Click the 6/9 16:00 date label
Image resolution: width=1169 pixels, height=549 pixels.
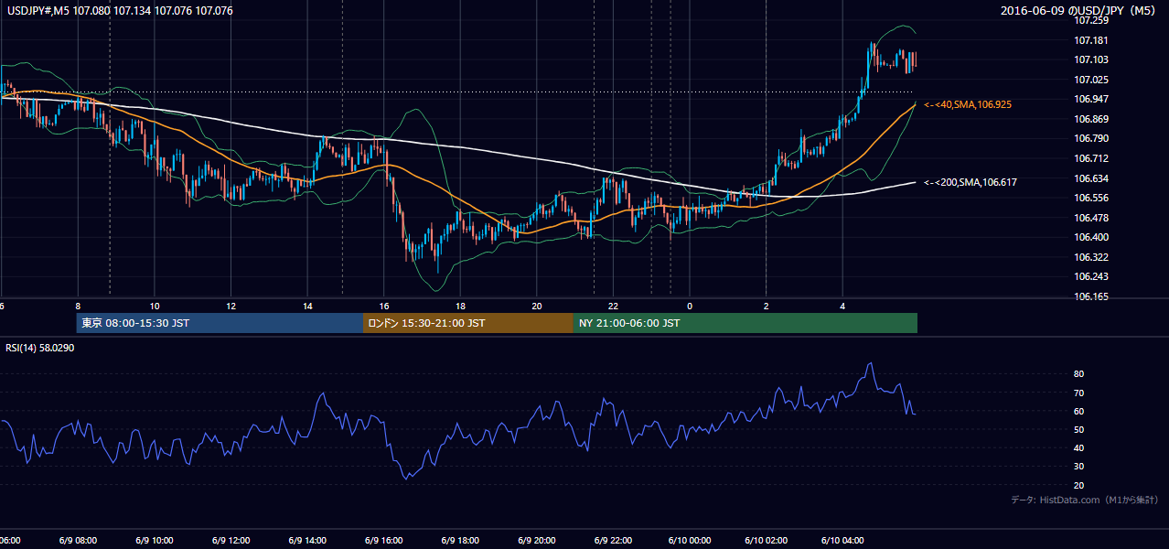384,541
